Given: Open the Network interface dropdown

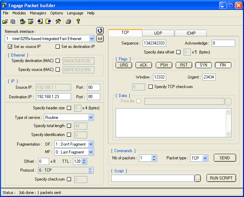Looking at the screenshot, I should [x=92, y=38].
